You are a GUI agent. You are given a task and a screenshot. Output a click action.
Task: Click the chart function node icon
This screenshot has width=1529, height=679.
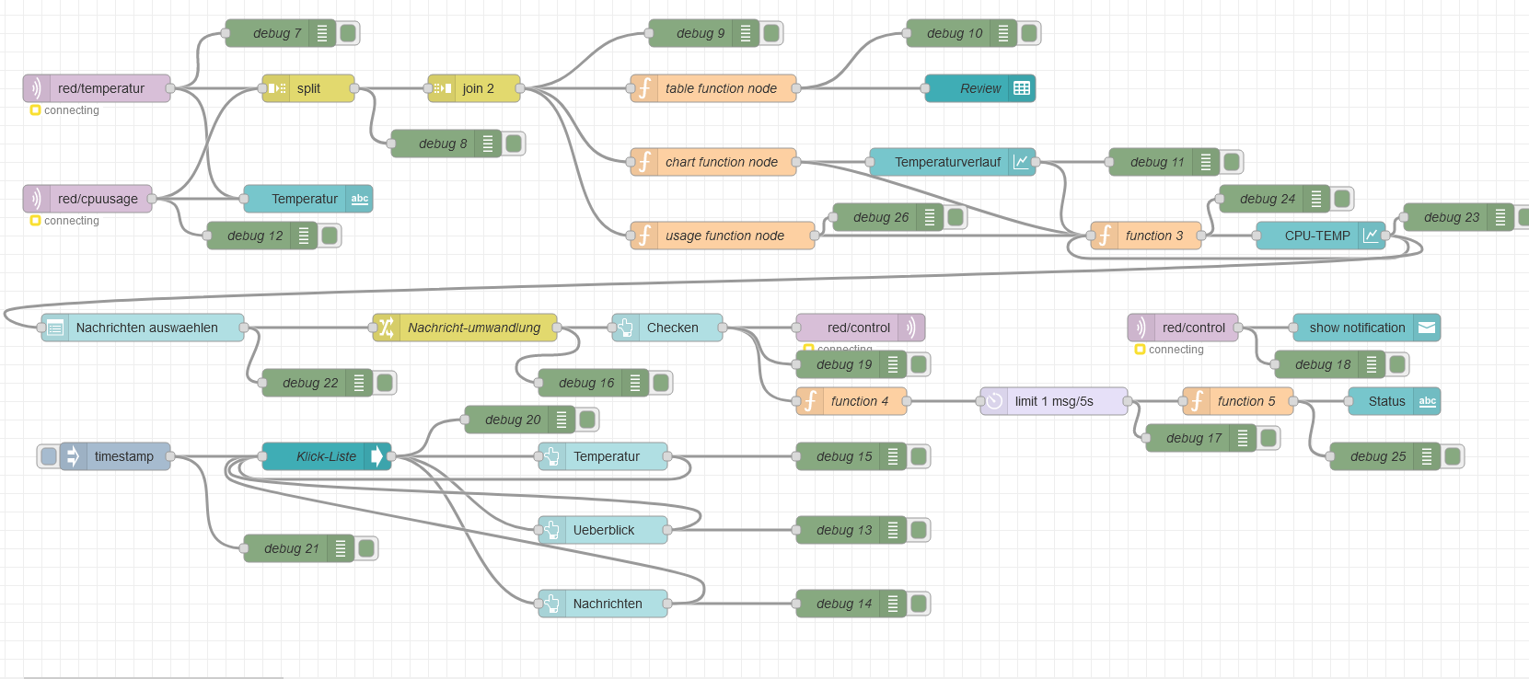pos(644,162)
